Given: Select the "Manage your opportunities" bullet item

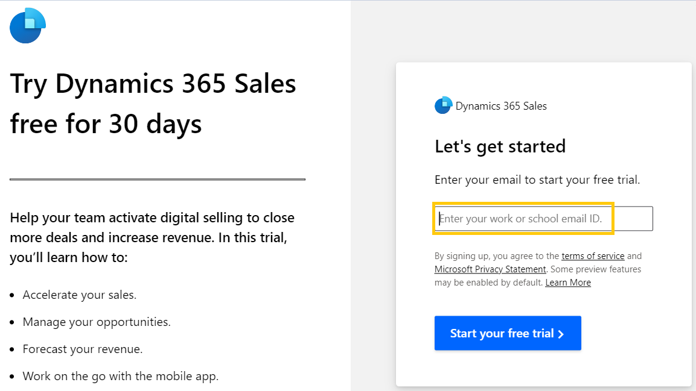Looking at the screenshot, I should click(97, 322).
